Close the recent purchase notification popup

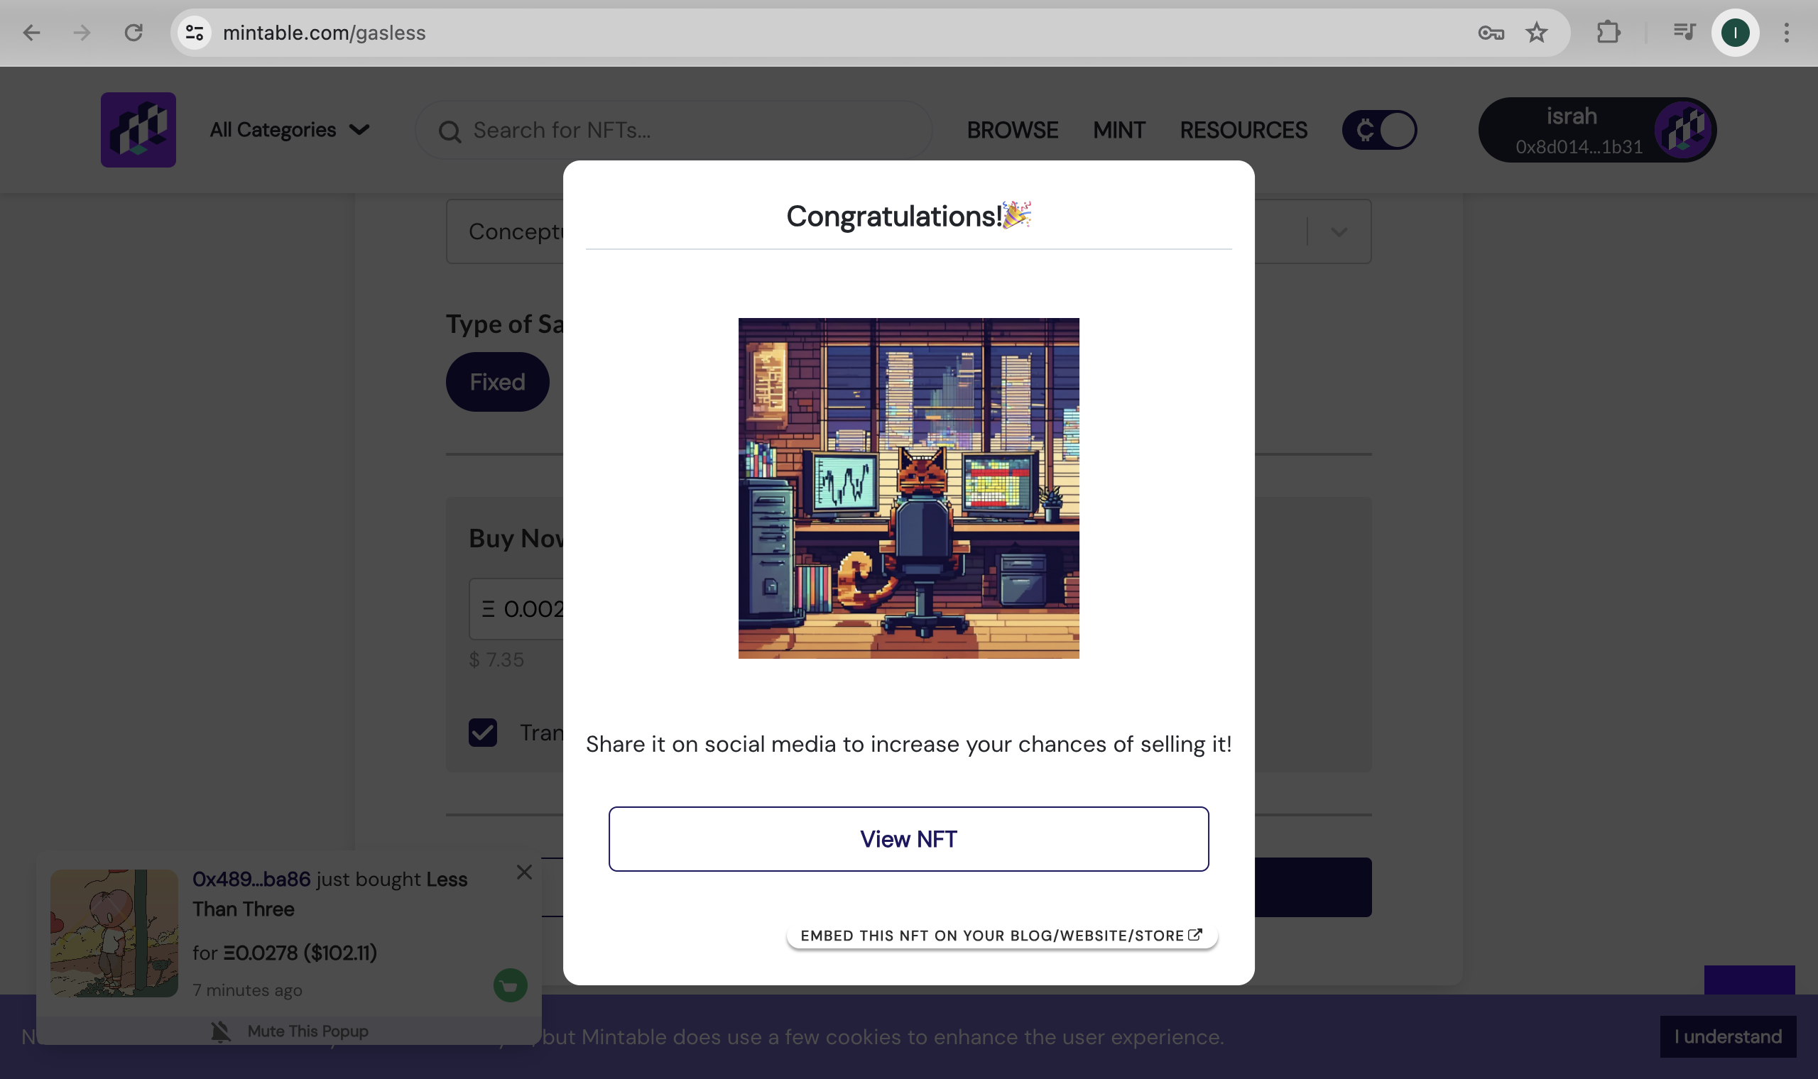pyautogui.click(x=524, y=872)
